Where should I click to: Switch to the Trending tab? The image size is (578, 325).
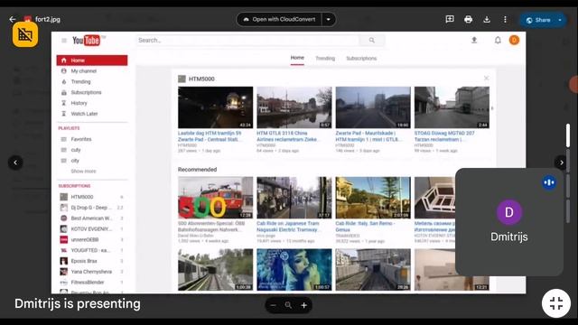tap(325, 58)
